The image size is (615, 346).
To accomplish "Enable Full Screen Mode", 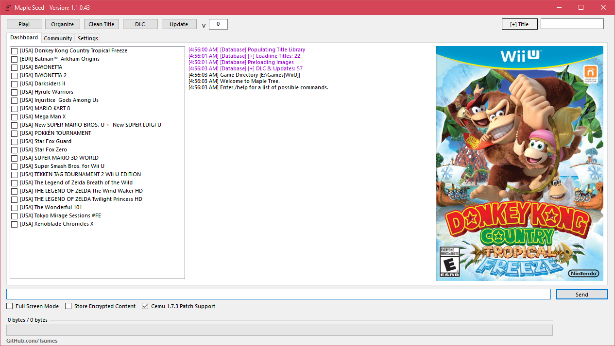I will tap(10, 306).
